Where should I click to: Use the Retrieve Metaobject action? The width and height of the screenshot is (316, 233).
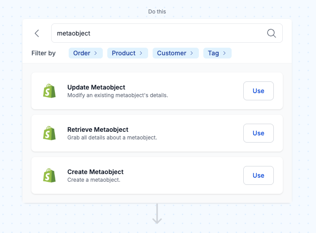[259, 133]
